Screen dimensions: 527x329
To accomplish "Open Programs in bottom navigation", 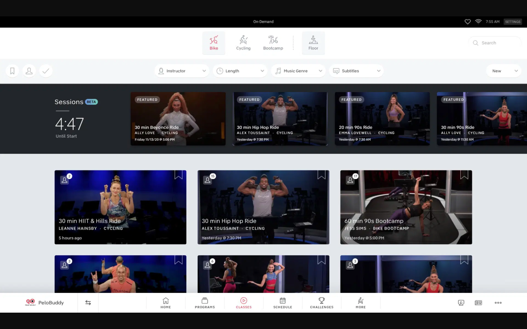I will [205, 303].
